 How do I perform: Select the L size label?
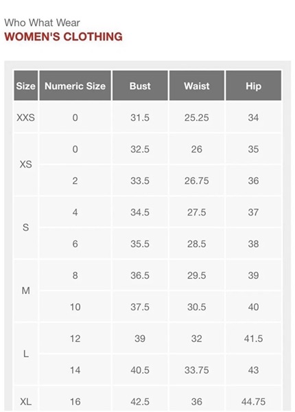point(25,354)
